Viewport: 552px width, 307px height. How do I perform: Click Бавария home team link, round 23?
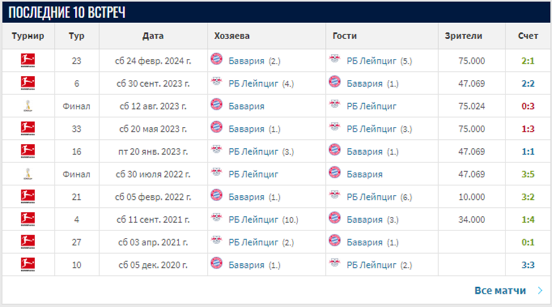click(247, 61)
